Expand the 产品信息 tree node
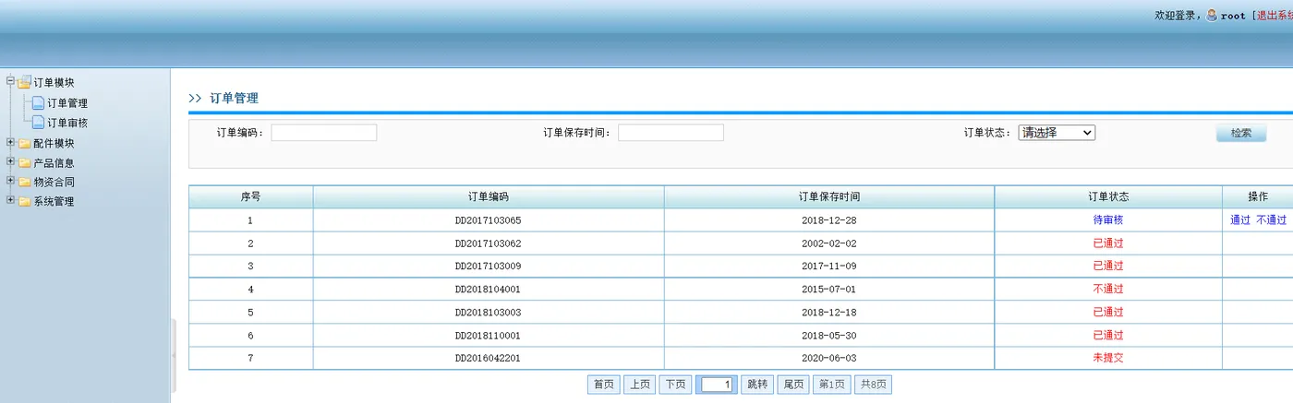The image size is (1293, 403). 10,161
